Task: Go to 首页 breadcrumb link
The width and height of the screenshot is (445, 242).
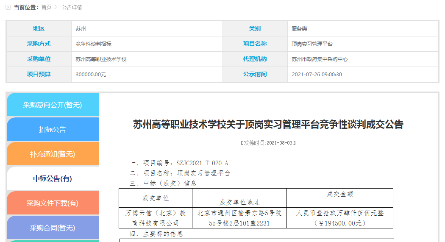Action: [46, 7]
